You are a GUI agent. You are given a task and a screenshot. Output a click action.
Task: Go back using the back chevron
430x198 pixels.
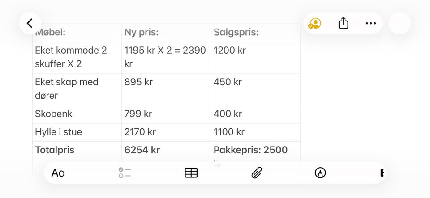(x=30, y=23)
